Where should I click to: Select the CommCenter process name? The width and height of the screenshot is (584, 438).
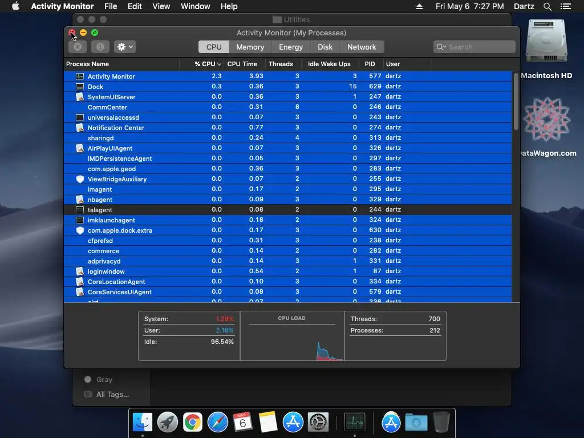click(x=107, y=107)
